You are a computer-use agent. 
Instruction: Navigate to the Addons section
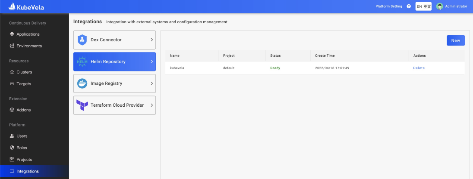point(23,110)
